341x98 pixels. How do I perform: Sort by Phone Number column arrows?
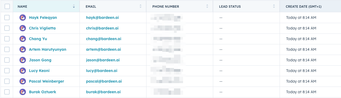[207, 6]
